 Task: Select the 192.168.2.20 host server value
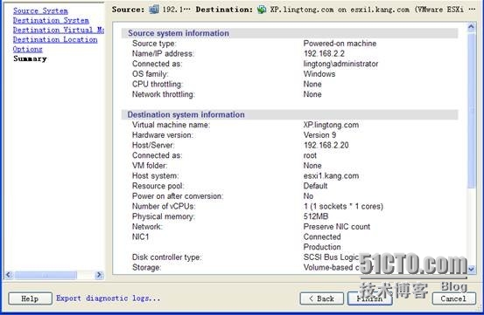point(326,145)
